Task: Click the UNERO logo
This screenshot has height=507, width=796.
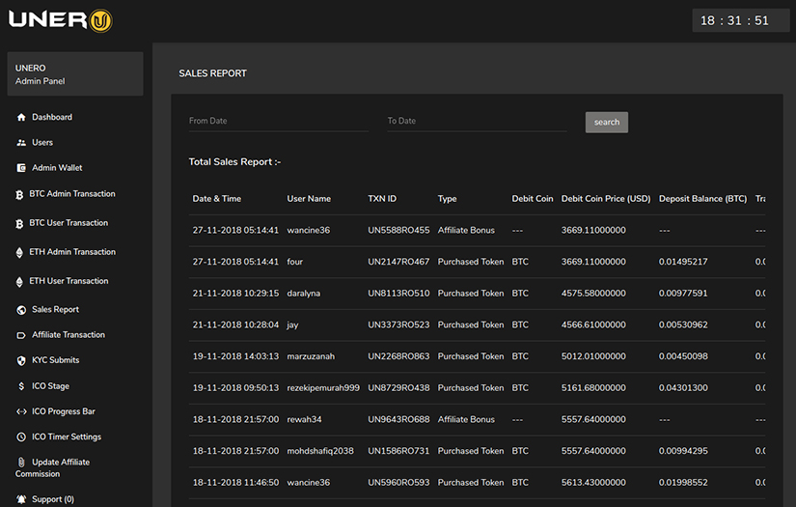Action: click(61, 20)
